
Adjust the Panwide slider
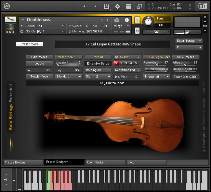[x=156, y=65]
